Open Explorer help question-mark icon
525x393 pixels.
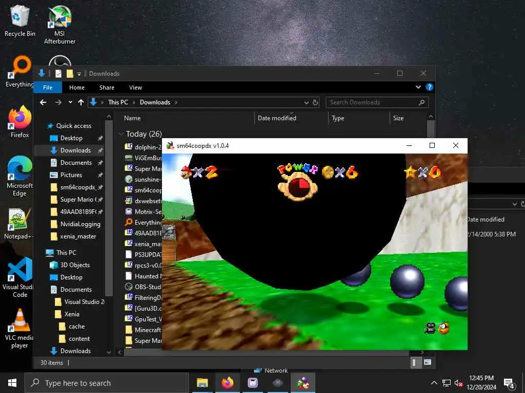[430, 87]
